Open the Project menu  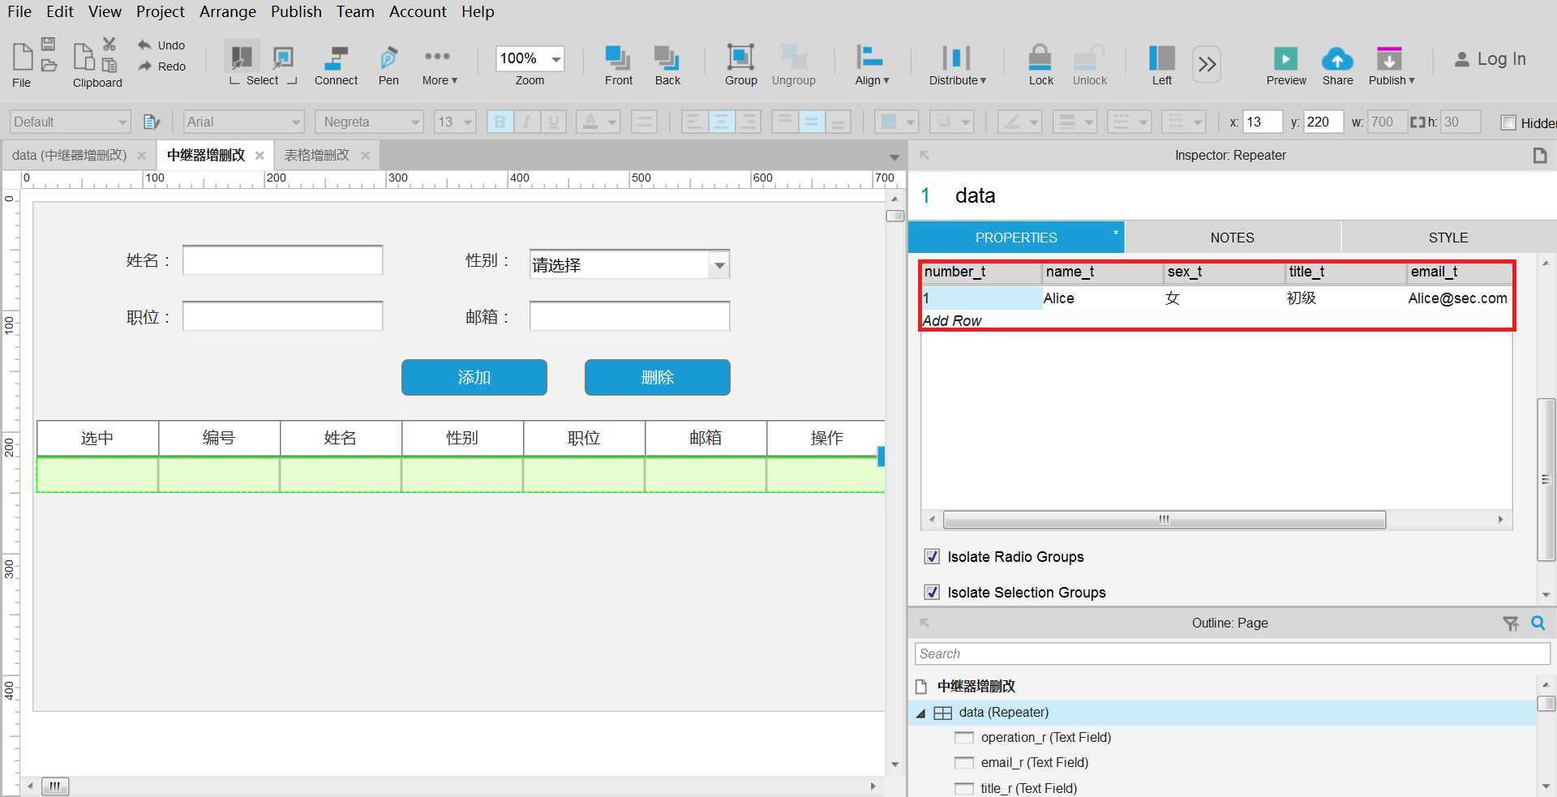[161, 11]
